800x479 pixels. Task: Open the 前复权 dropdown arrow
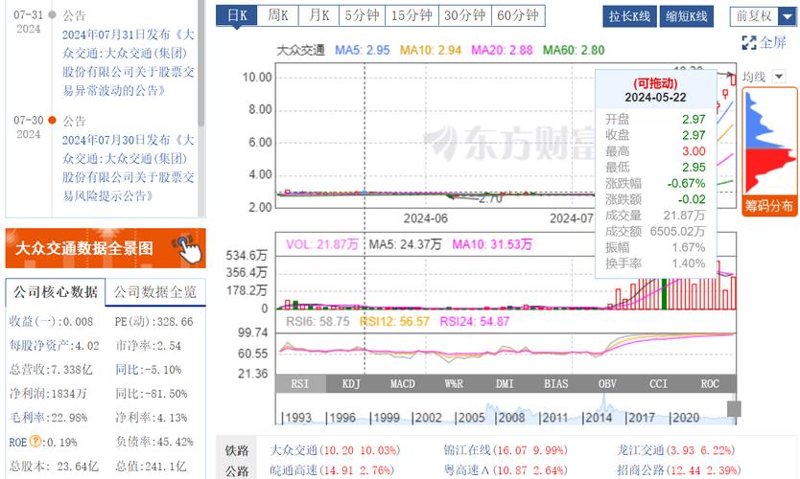pos(787,17)
